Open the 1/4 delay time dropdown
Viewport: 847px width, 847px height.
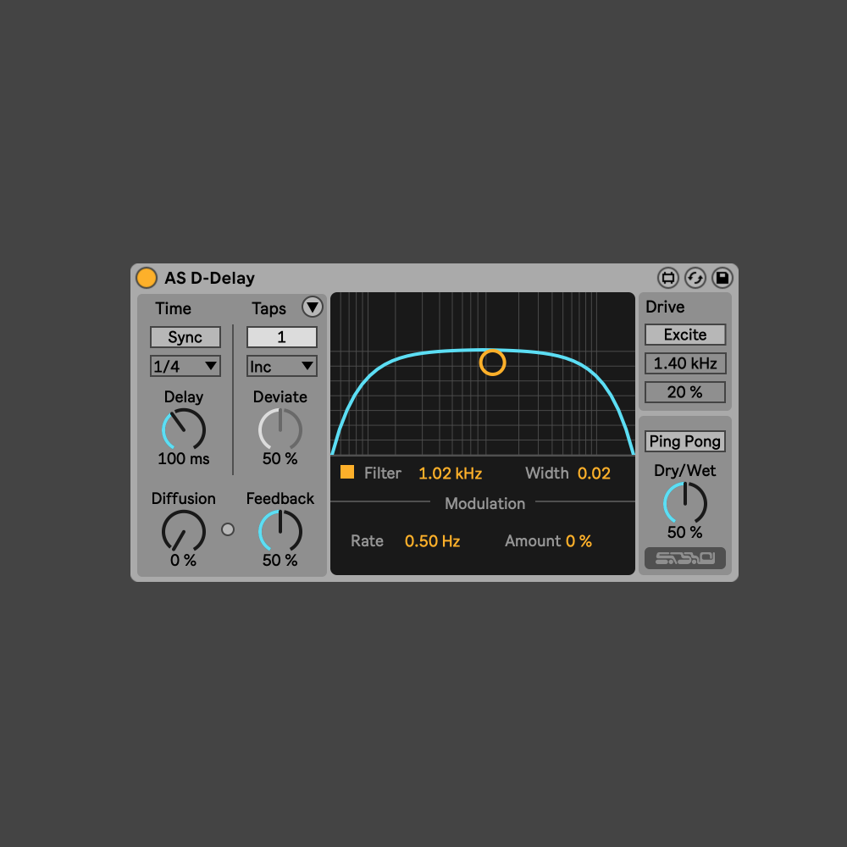click(185, 366)
